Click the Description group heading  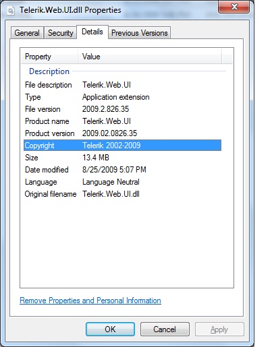(x=49, y=71)
